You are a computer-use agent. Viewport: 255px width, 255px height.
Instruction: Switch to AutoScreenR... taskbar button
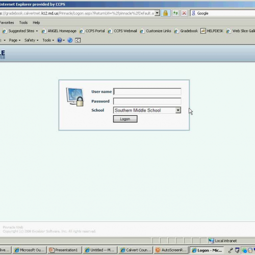[x=171, y=250]
